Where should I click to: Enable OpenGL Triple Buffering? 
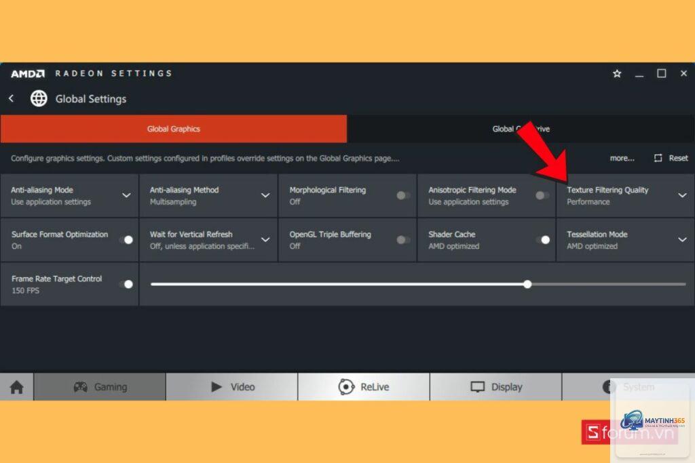[x=403, y=239]
